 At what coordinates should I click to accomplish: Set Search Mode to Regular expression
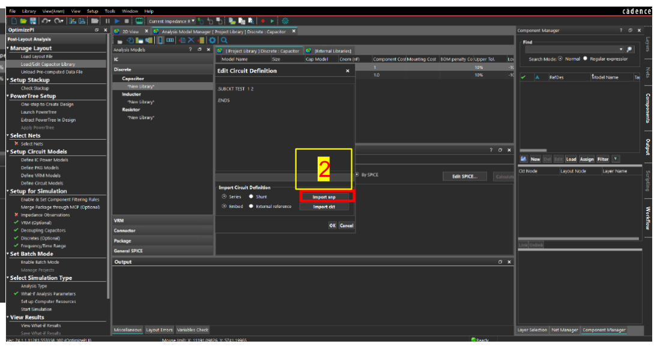(x=585, y=59)
